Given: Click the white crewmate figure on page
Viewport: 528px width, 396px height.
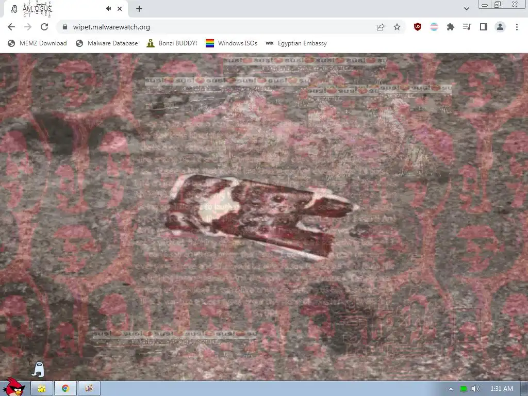Looking at the screenshot, I should [x=38, y=369].
